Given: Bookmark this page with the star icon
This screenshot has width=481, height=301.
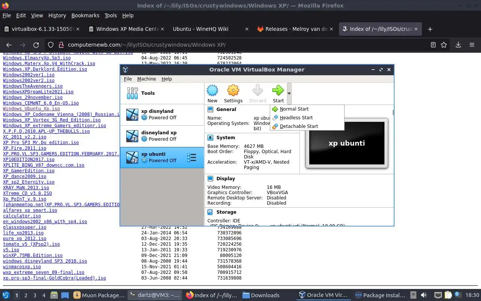Looking at the screenshot, I should (444, 45).
